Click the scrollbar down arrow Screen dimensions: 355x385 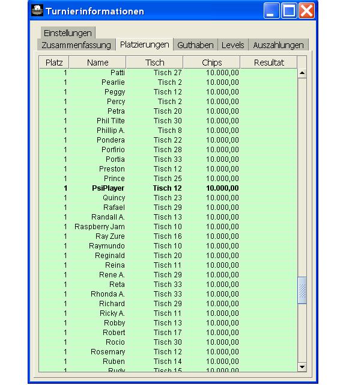pyautogui.click(x=302, y=367)
